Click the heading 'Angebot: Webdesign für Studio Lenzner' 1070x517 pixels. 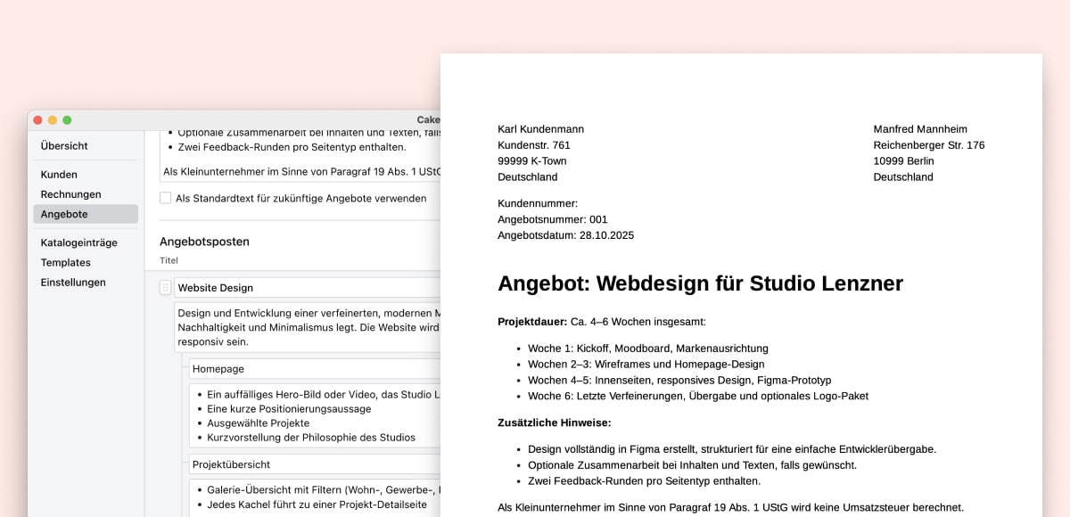point(701,283)
